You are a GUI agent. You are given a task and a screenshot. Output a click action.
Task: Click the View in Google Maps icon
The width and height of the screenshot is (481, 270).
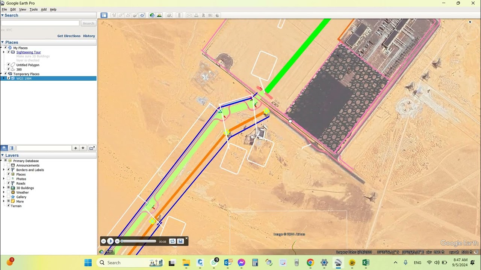coord(210,15)
